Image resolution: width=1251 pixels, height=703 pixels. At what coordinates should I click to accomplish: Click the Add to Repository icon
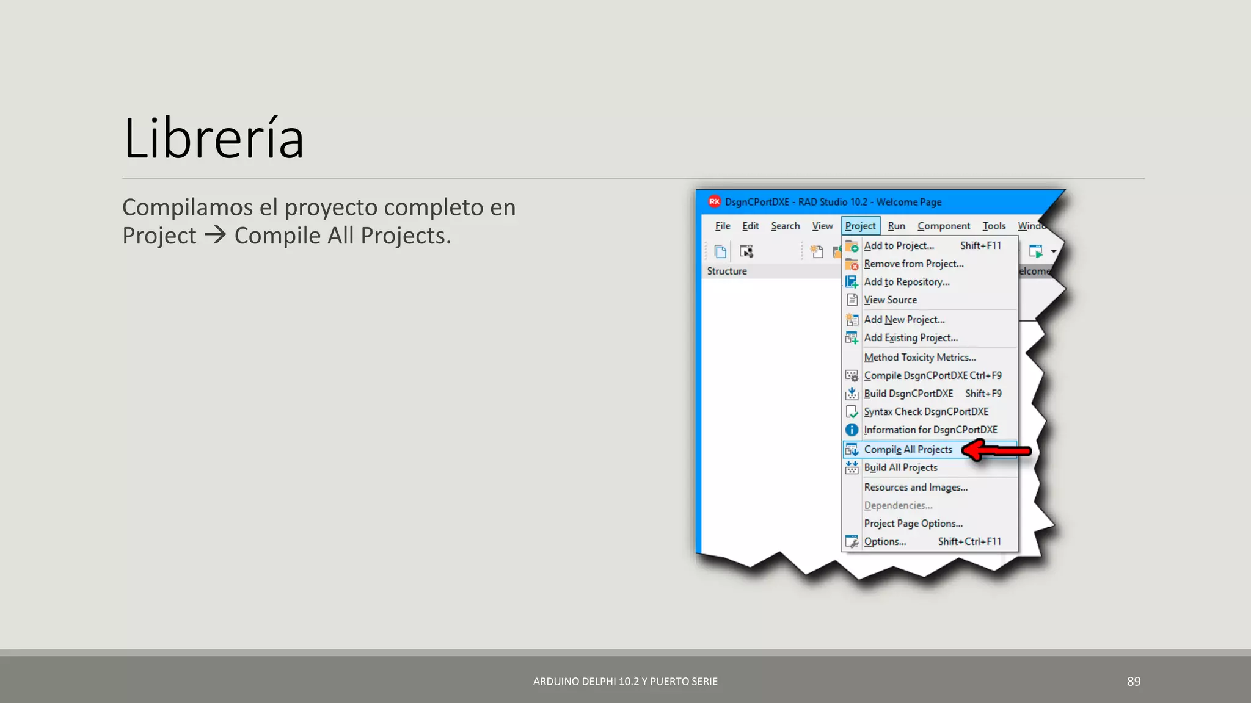click(852, 282)
